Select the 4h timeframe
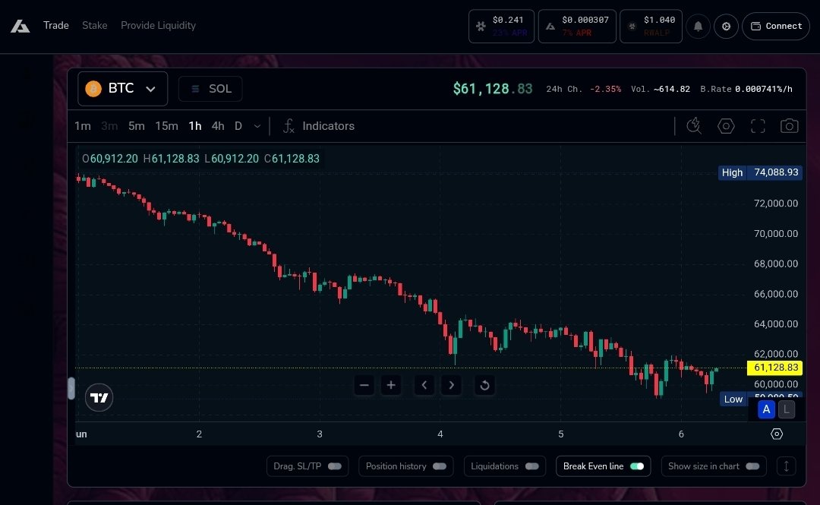 (218, 126)
